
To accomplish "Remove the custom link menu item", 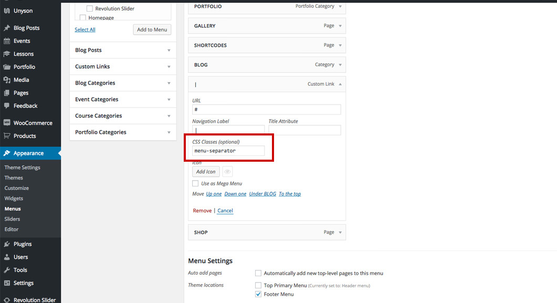I will point(202,211).
